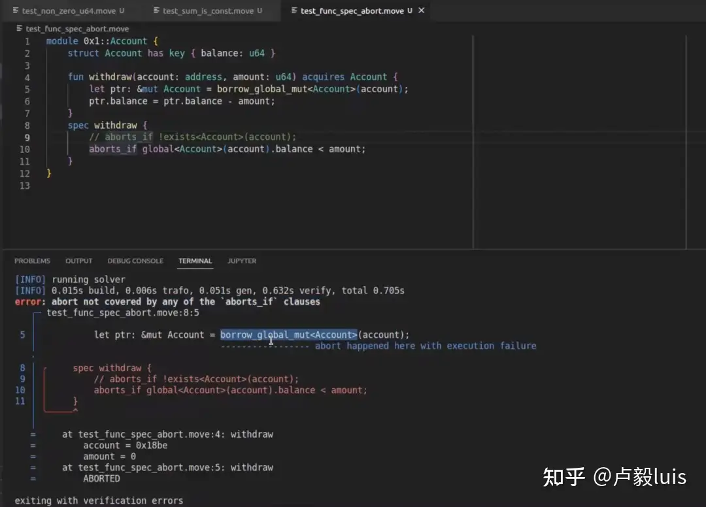Click line number 5 in editor gutter

tap(27, 89)
